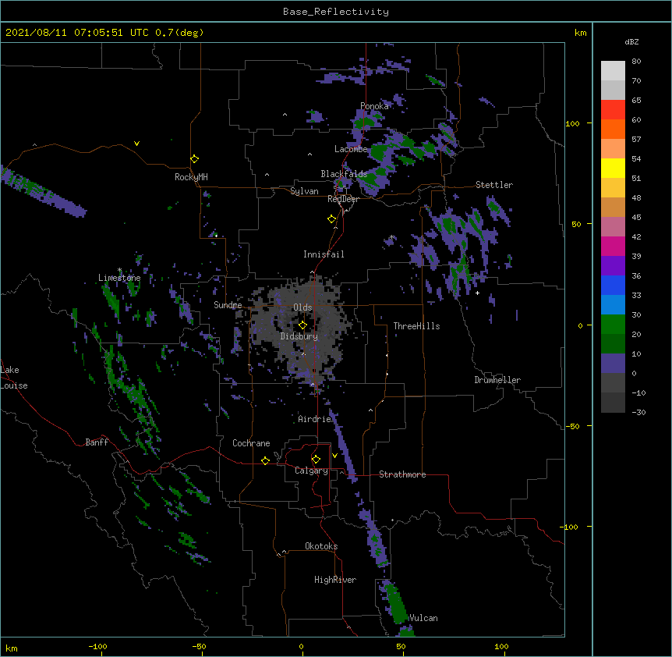
Task: Click the green echo cell near Vulcan
Action: [x=397, y=604]
